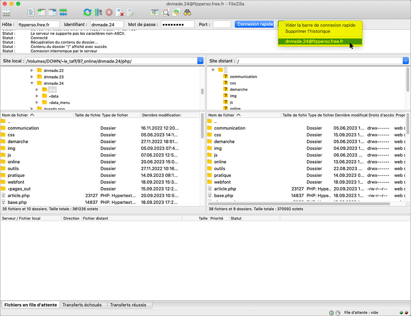Screen dimensions: 411x316
Task: Click the Port input field
Action: point(222,24)
